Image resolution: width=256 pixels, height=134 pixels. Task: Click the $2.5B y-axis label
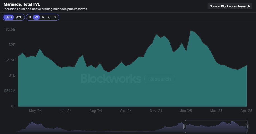11,30
